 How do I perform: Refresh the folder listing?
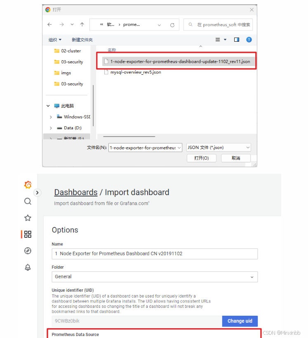pyautogui.click(x=172, y=25)
